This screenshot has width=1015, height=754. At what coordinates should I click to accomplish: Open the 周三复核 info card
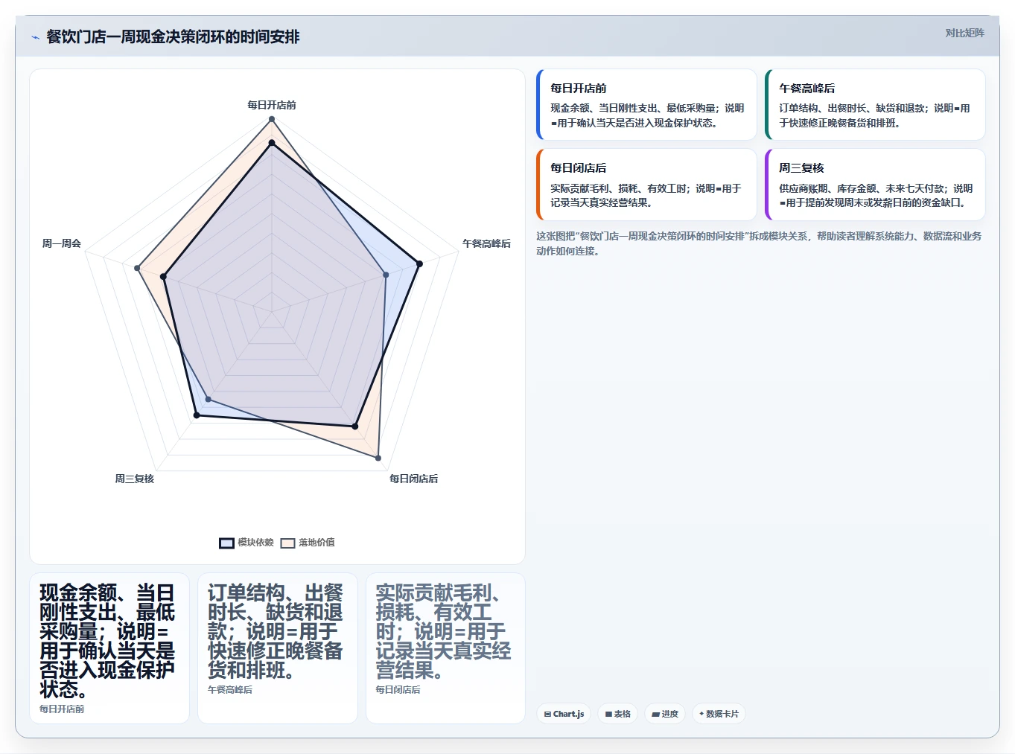(875, 185)
